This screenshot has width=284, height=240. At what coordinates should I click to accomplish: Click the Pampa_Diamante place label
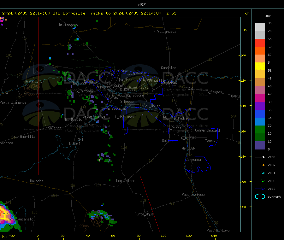[13, 102]
